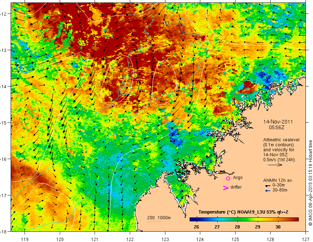Click the dark red end of temperature scale
313x242 pixels.
pos(296,219)
